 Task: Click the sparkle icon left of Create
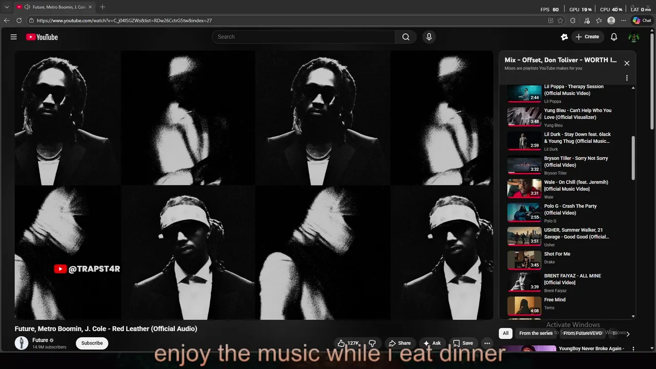pyautogui.click(x=564, y=37)
